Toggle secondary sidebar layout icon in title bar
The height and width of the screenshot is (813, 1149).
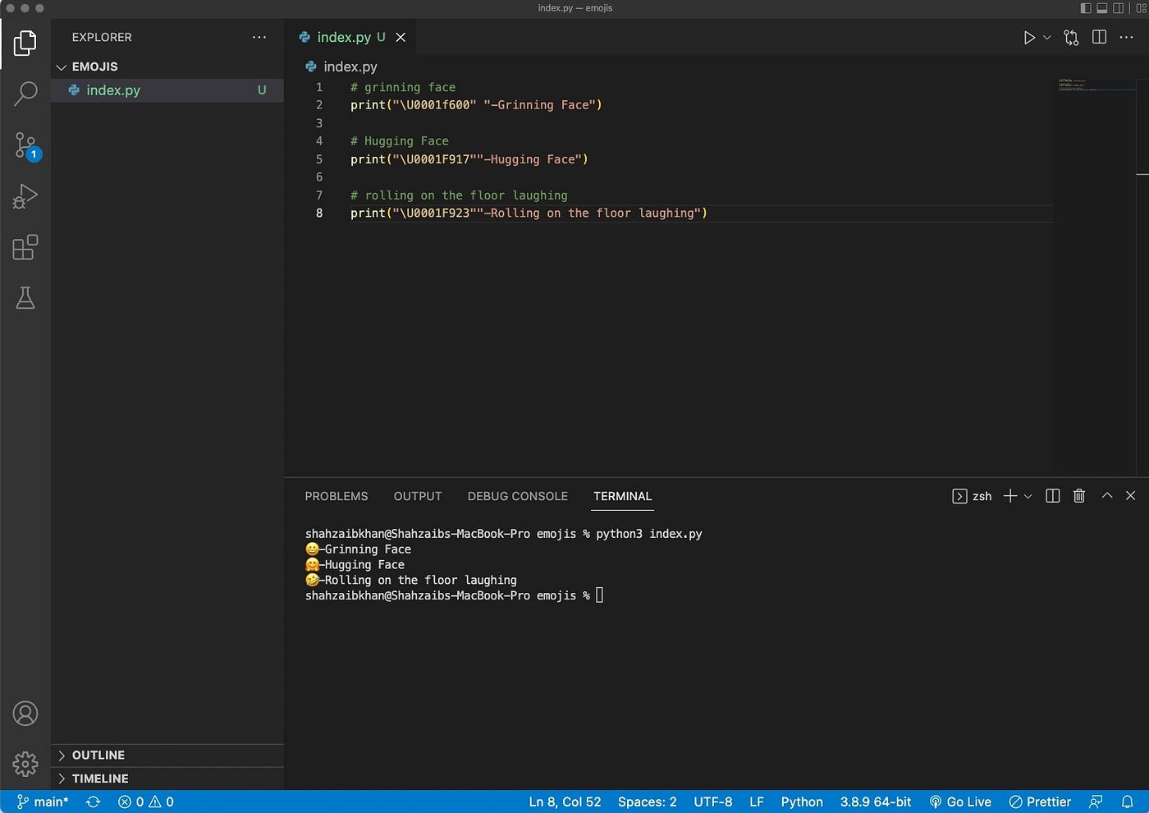click(x=1118, y=8)
